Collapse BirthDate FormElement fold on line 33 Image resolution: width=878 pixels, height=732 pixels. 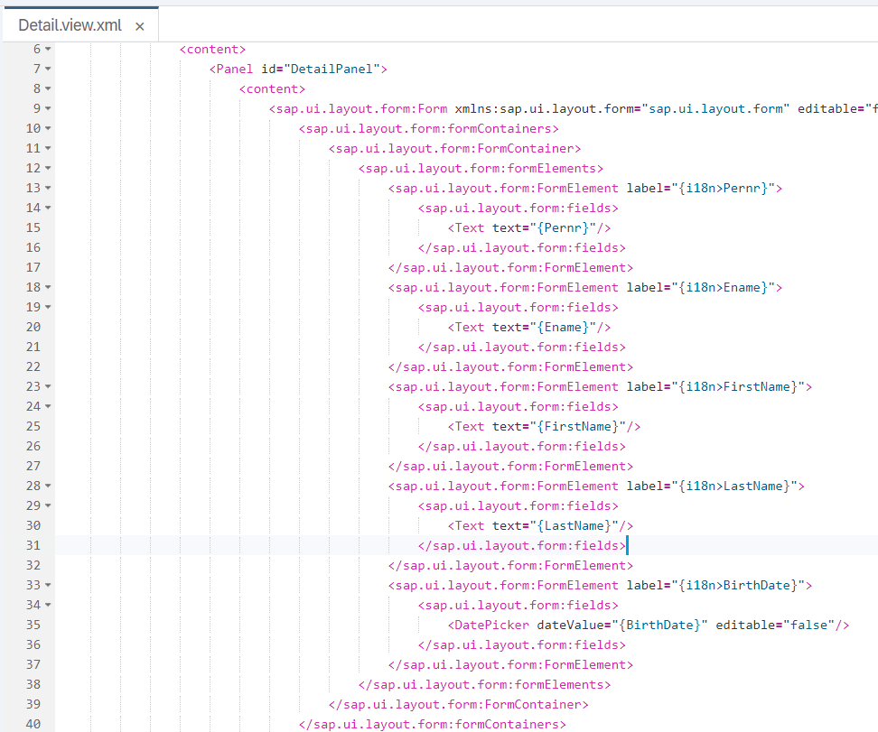coord(48,586)
